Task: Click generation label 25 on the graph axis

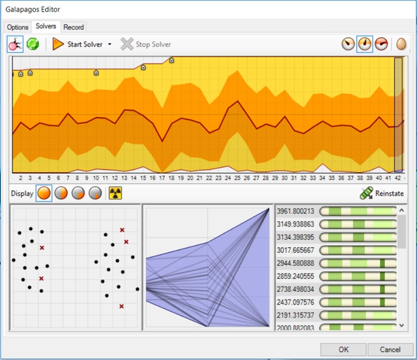Action: point(237,178)
